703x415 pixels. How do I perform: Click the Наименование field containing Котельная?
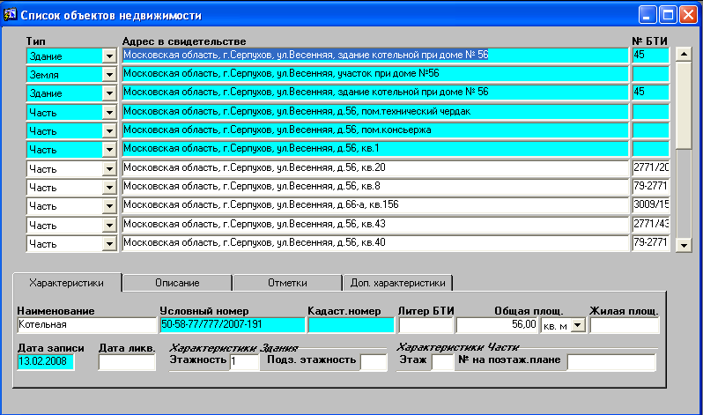pyautogui.click(x=87, y=325)
